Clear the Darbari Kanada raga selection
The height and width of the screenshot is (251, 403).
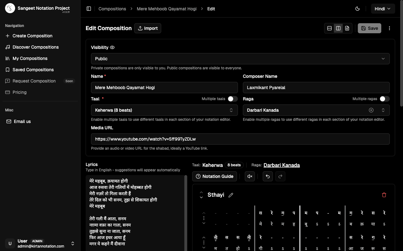click(371, 110)
